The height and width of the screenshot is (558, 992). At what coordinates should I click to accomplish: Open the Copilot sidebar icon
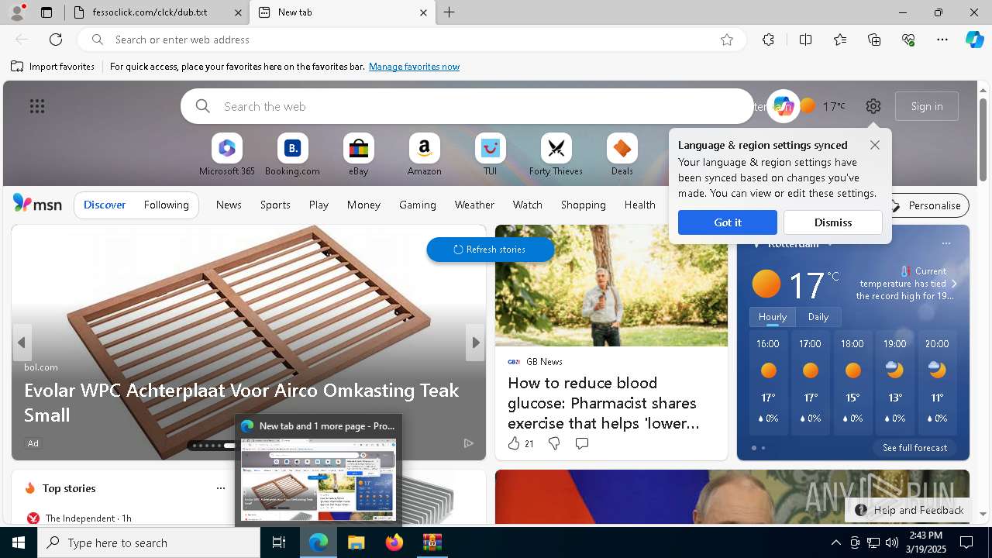click(974, 40)
